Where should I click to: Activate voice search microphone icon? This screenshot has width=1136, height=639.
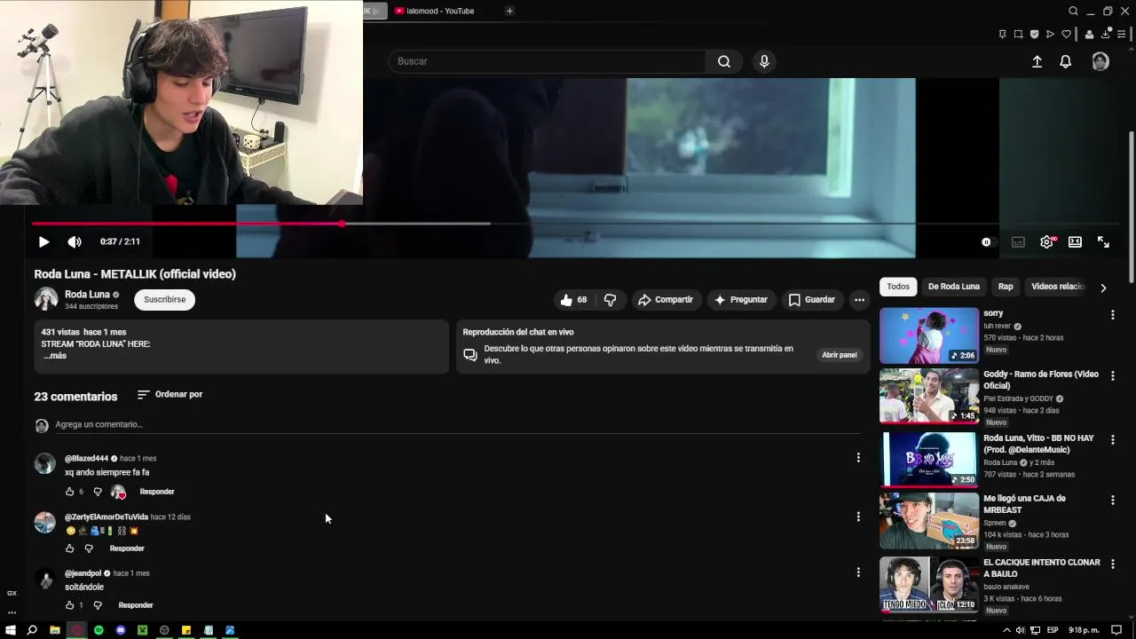click(x=764, y=61)
